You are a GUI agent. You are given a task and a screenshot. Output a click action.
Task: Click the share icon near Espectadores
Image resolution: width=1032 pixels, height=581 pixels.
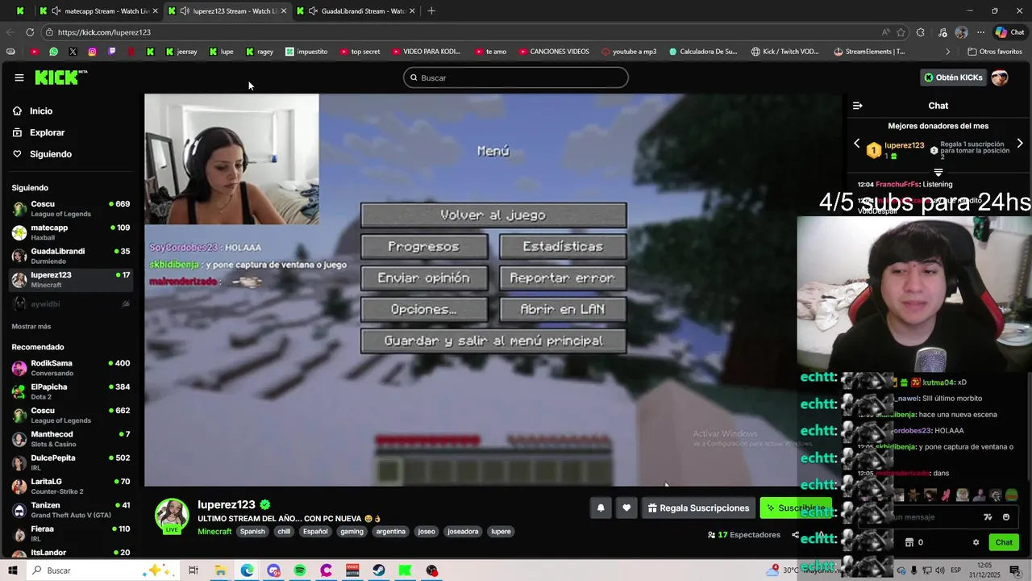[795, 535]
